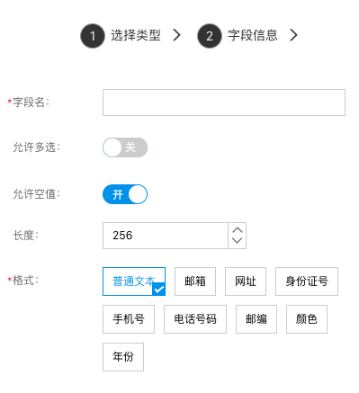Screen dimensions: 359x393
Task: Select the 年份 format option
Action: [x=123, y=357]
